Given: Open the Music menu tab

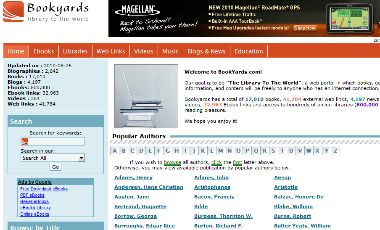Looking at the screenshot, I should pyautogui.click(x=170, y=51).
